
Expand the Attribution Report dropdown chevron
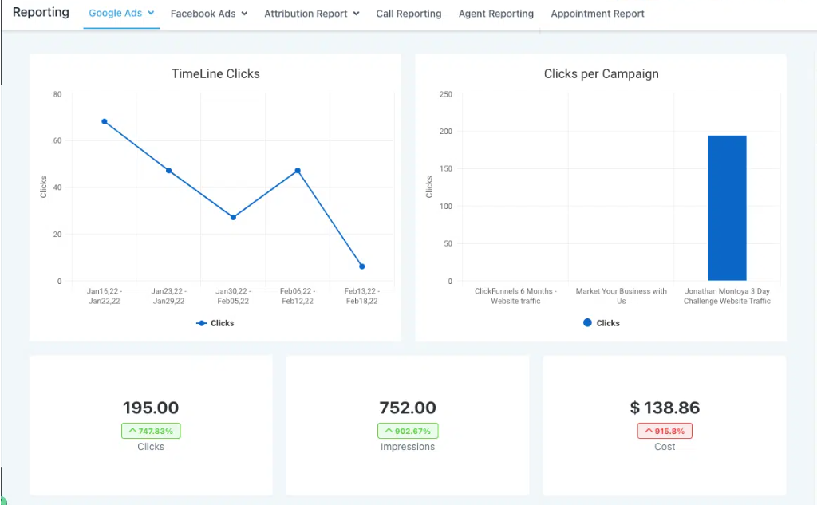point(356,14)
